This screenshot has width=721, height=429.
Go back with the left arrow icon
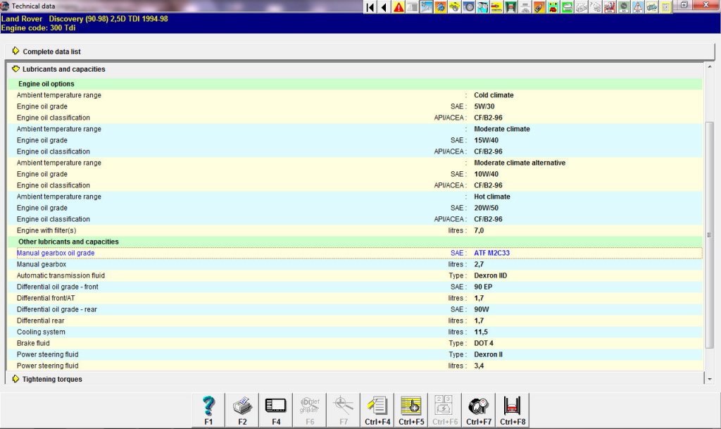click(384, 7)
